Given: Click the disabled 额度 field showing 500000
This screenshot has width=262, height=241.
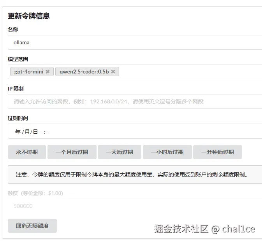Looking at the screenshot, I should point(135,206).
